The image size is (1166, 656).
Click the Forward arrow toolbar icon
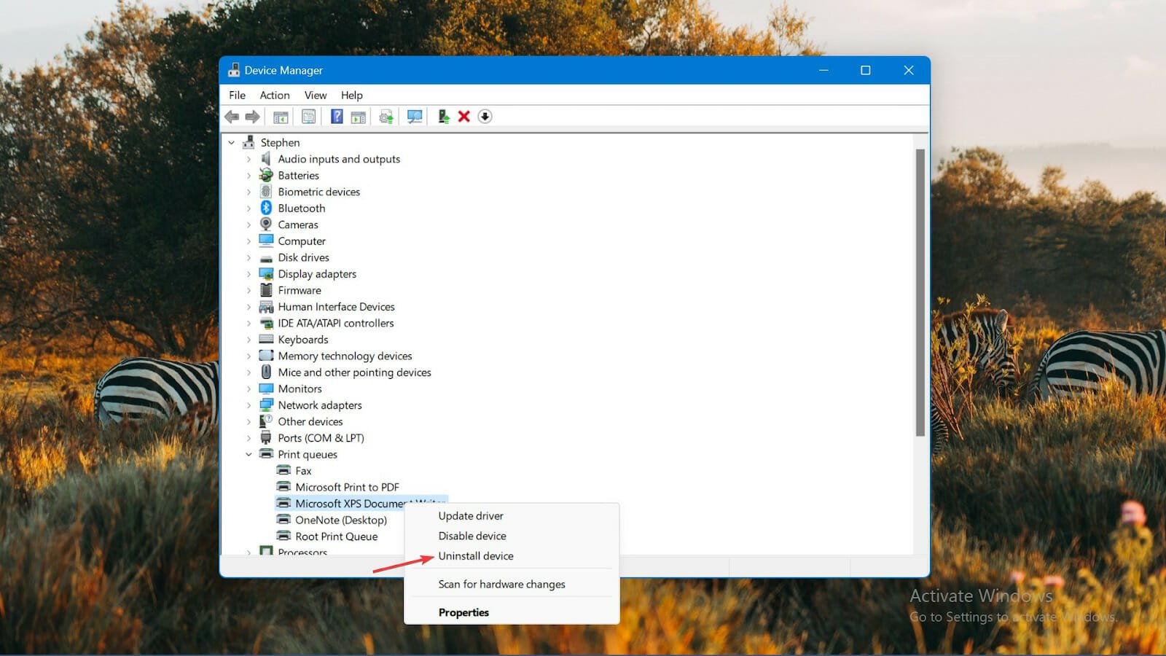point(252,117)
